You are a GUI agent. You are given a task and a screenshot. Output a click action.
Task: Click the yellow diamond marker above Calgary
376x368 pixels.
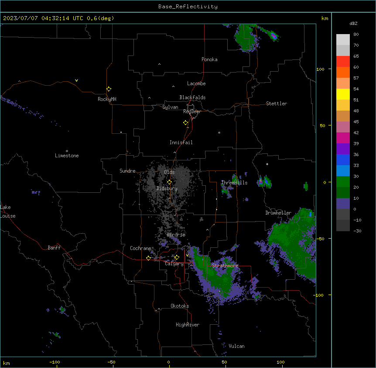(x=177, y=257)
